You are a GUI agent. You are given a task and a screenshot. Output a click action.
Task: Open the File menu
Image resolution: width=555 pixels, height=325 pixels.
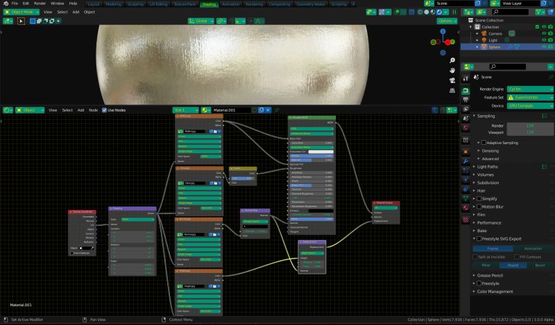click(15, 3)
